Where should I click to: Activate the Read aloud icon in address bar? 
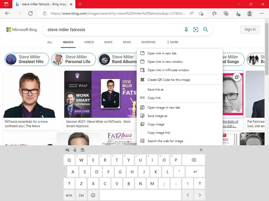[192, 13]
